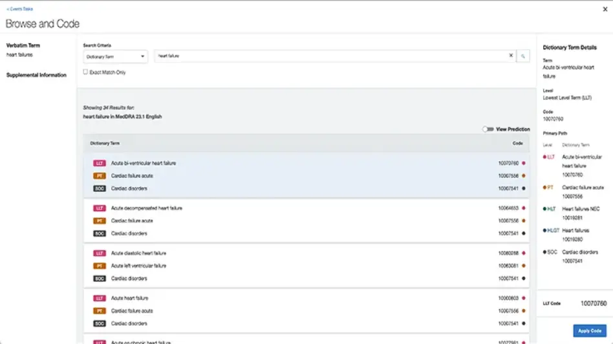Close the Browse and Code window
The width and height of the screenshot is (613, 344).
click(605, 9)
